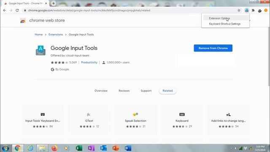
Task: Click the 1,000,000+ users text
Action: pos(118,62)
